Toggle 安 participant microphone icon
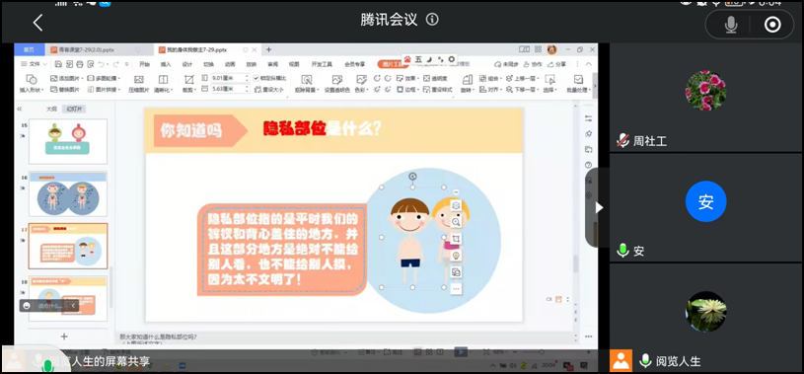This screenshot has width=804, height=374. 622,251
